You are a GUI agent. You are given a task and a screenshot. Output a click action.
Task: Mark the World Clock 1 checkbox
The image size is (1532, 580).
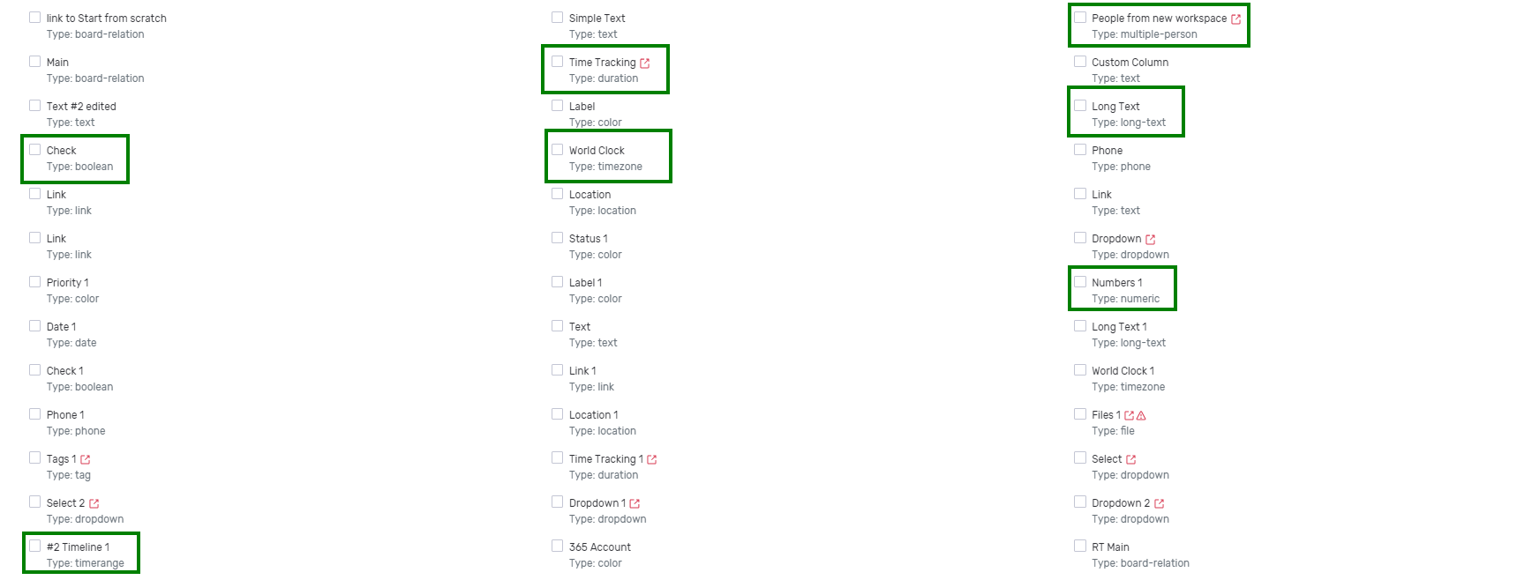pyautogui.click(x=1079, y=370)
